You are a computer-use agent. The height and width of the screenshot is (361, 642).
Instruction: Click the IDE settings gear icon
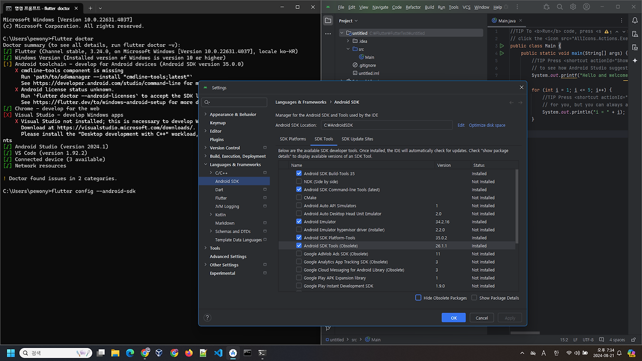pos(572,7)
